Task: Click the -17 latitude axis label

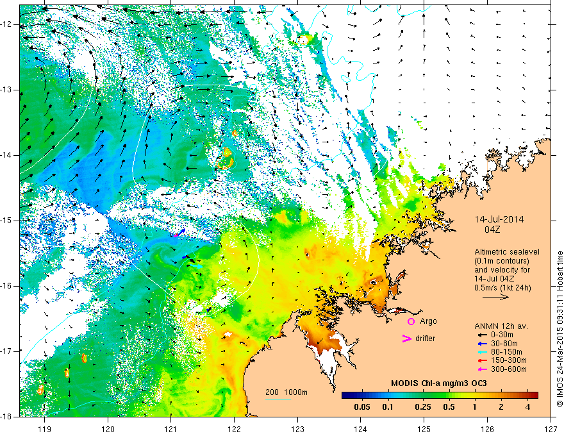Action: click(7, 351)
